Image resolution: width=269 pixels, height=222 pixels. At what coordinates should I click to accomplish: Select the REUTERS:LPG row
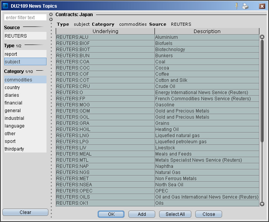[158, 142]
